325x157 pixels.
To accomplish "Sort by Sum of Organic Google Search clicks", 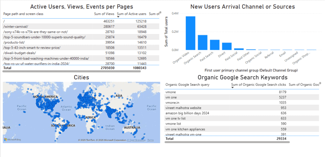I will tap(259, 85).
